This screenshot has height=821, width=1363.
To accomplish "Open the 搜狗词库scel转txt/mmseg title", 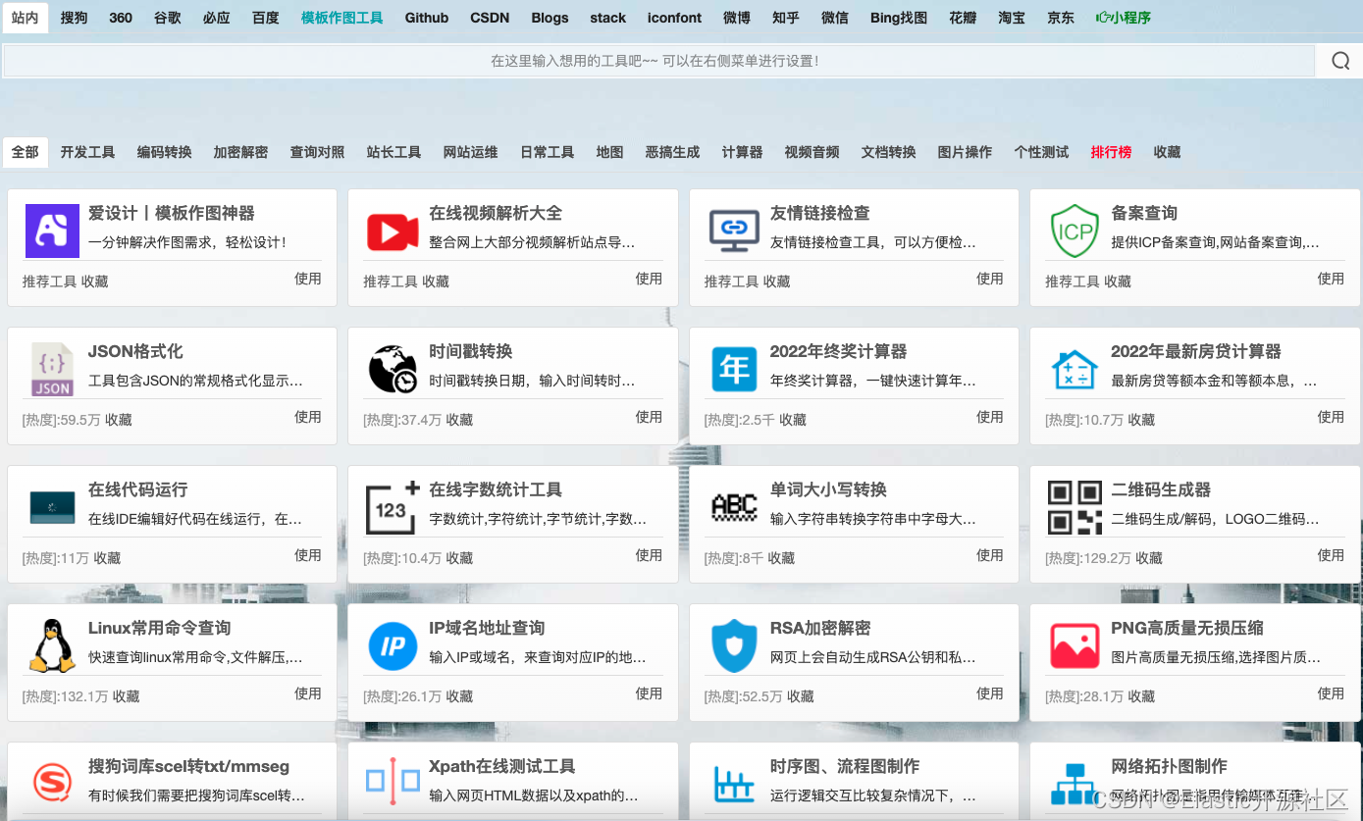I will 188,766.
